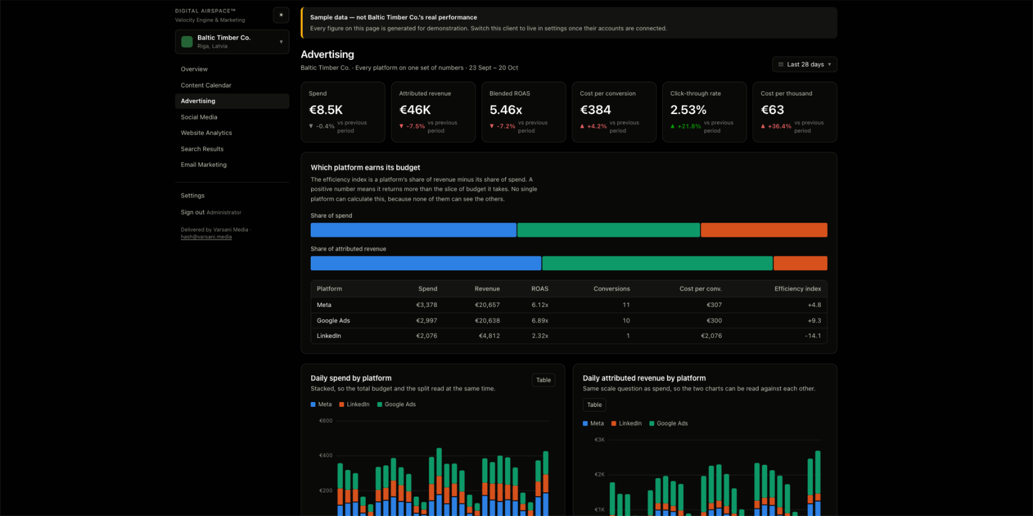Open Content Calendar page
This screenshot has width=1033, height=516.
tap(206, 85)
